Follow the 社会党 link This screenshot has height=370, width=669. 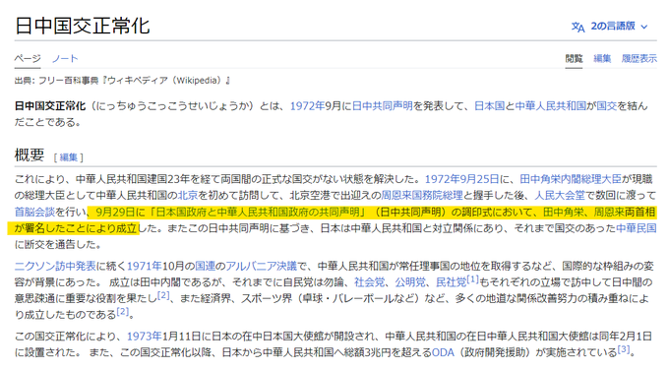coord(370,282)
